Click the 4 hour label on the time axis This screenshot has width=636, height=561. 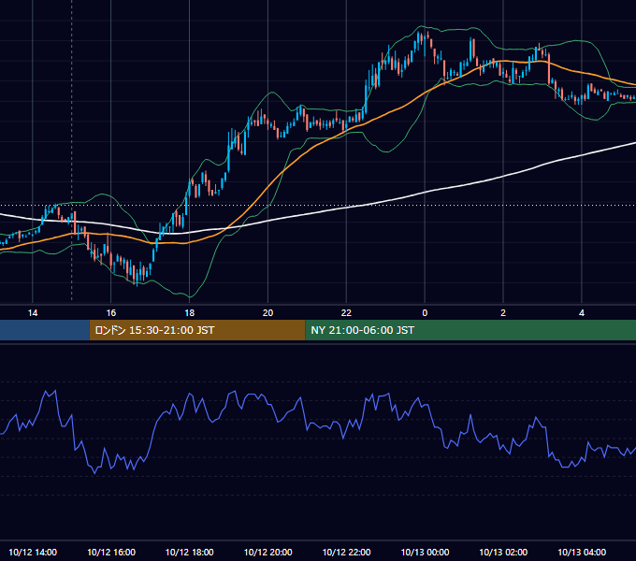[x=582, y=313]
